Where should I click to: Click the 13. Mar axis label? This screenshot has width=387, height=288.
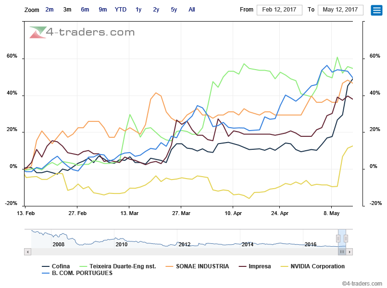(129, 213)
